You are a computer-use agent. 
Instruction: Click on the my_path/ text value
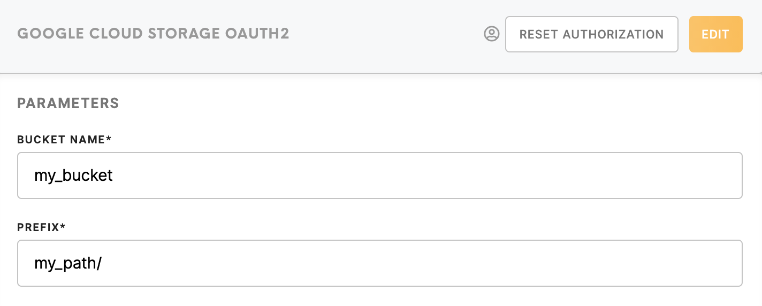click(x=68, y=264)
